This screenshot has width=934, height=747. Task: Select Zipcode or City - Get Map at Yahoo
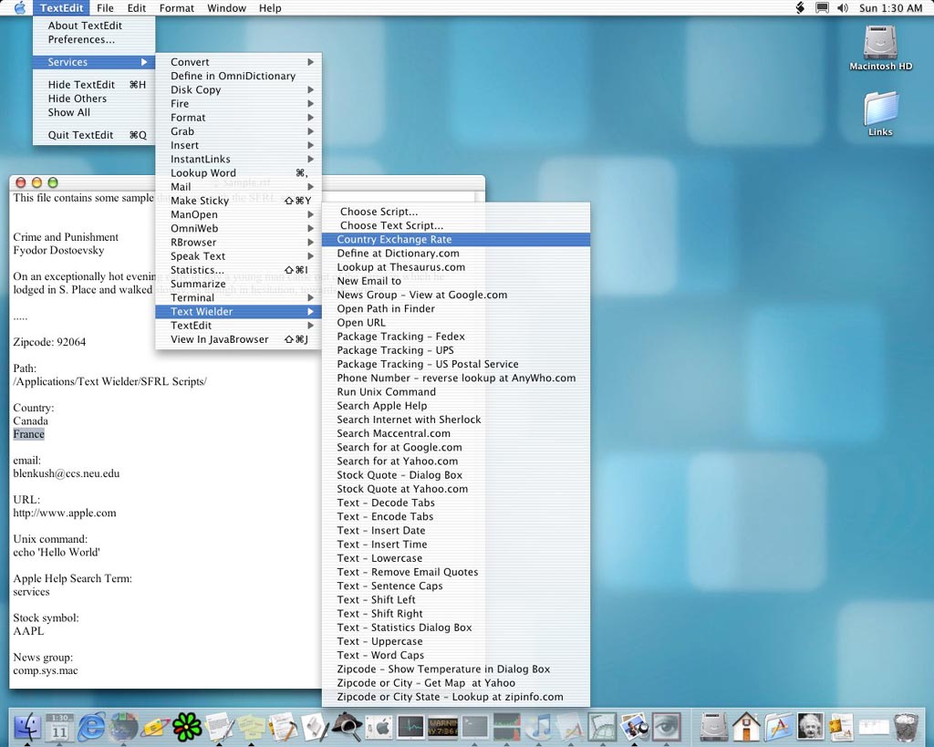[x=456, y=683]
